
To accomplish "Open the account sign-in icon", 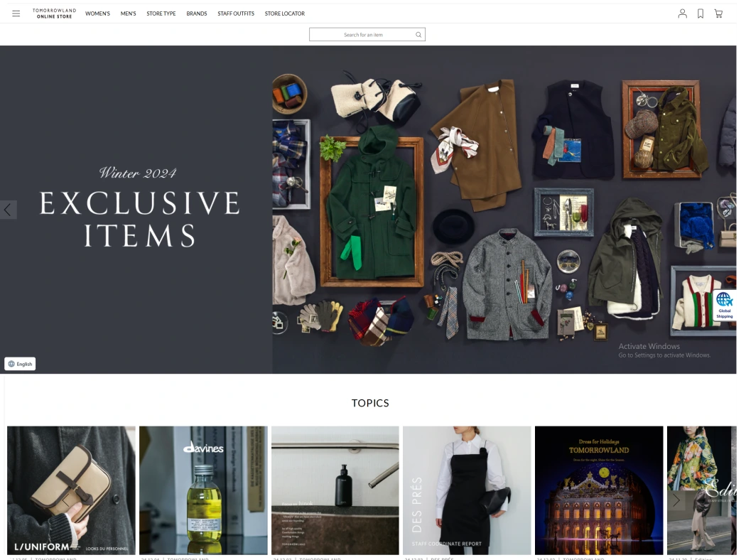I will (683, 14).
